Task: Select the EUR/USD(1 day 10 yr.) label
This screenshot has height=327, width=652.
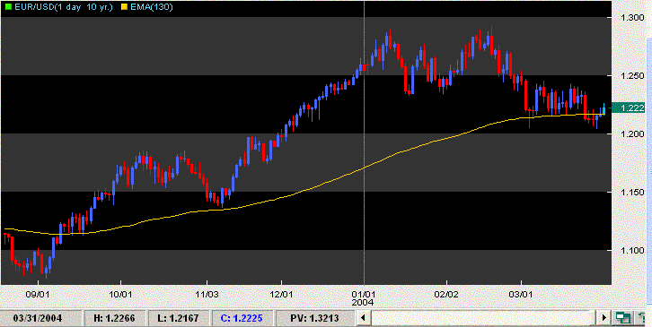Action: pyautogui.click(x=63, y=7)
